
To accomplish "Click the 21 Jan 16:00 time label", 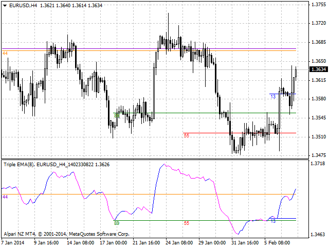I will click(x=147, y=243).
